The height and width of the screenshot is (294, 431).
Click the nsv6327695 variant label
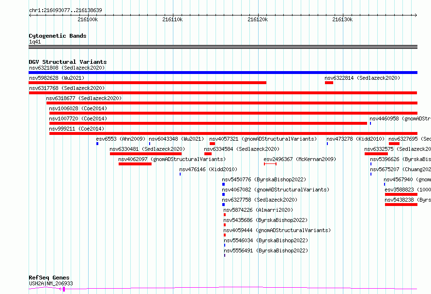(x=410, y=139)
